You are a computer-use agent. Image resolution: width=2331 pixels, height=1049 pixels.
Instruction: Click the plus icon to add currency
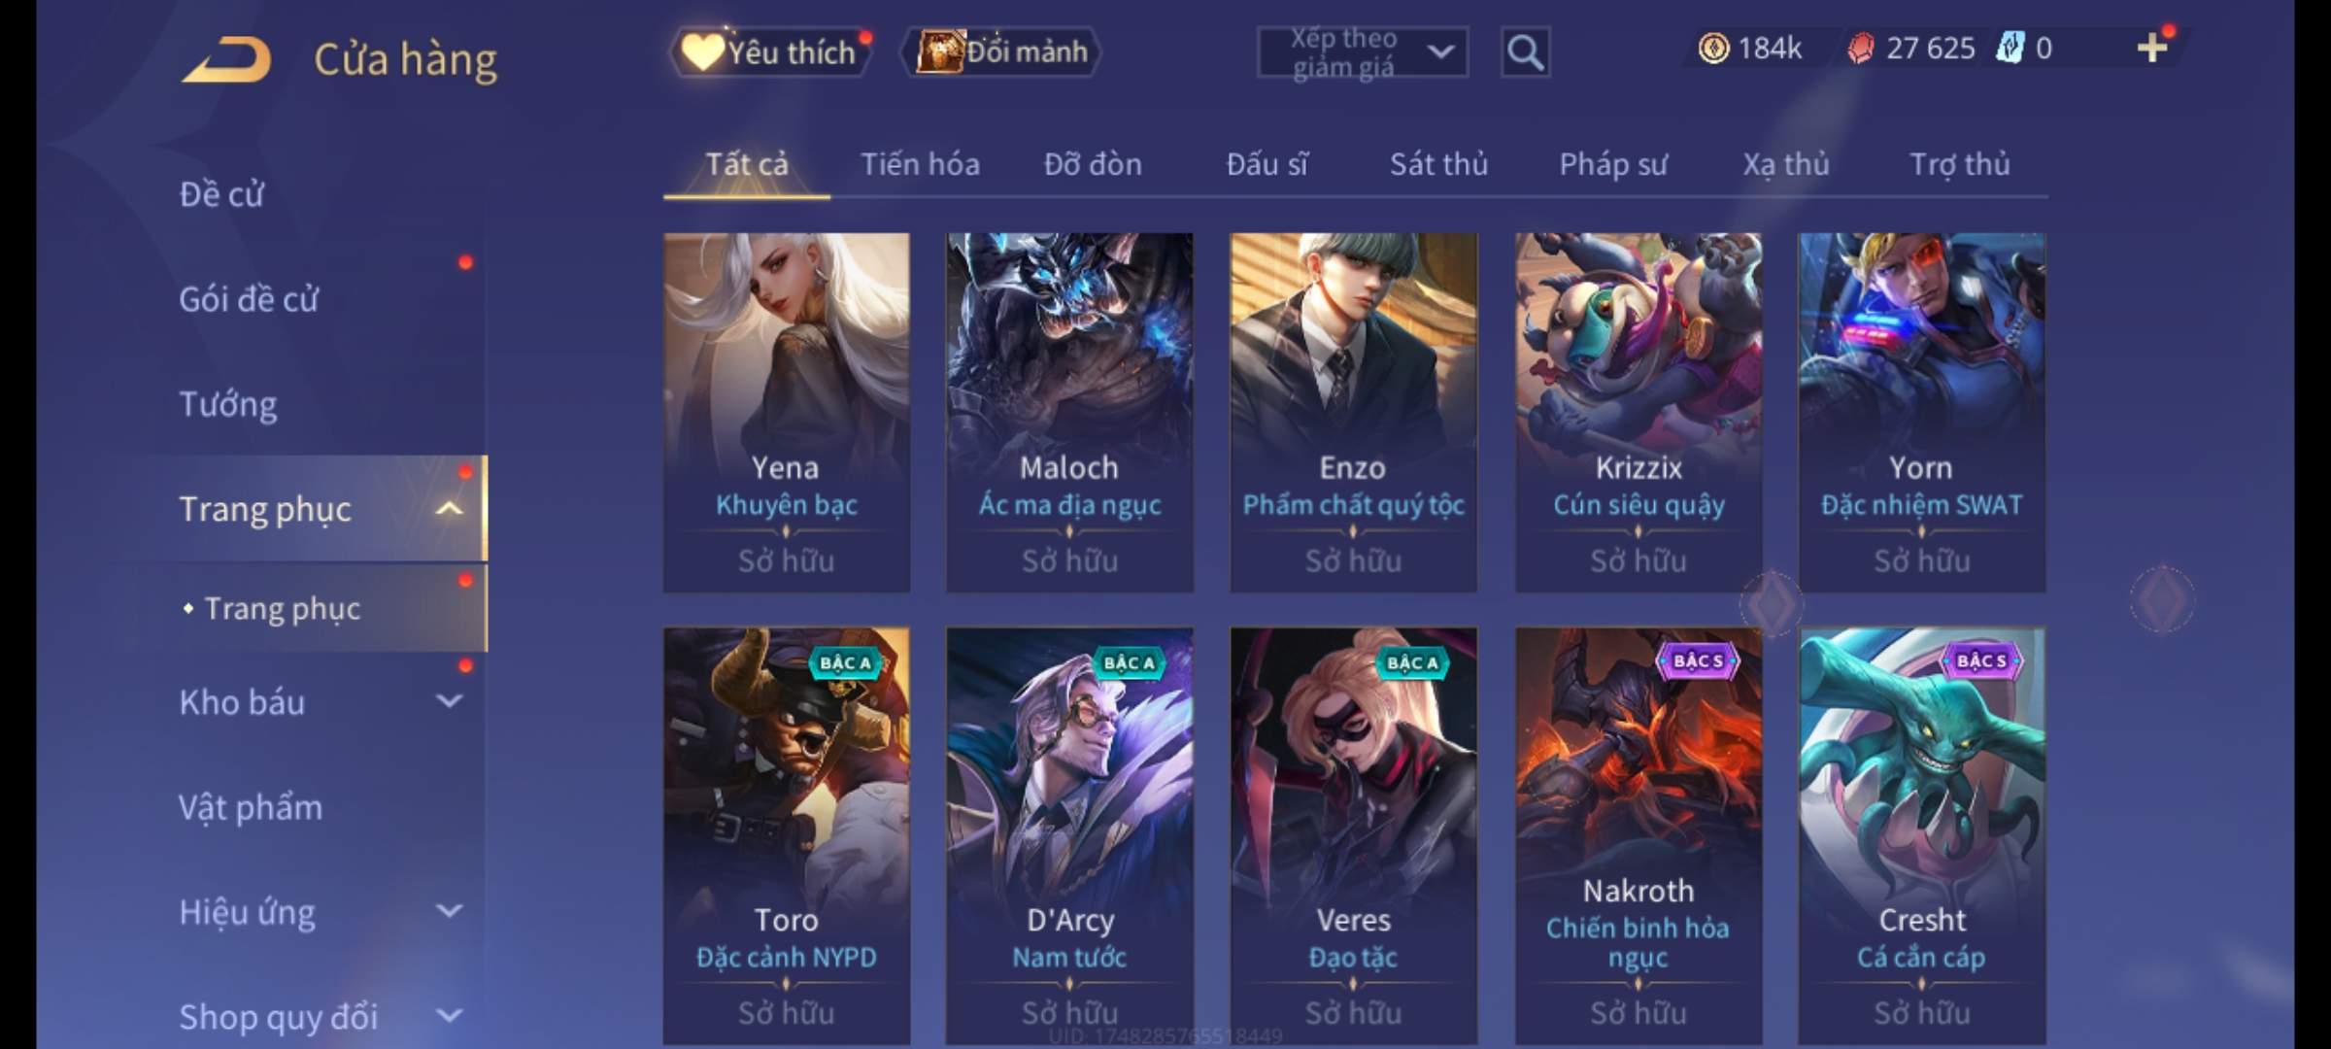click(2152, 48)
